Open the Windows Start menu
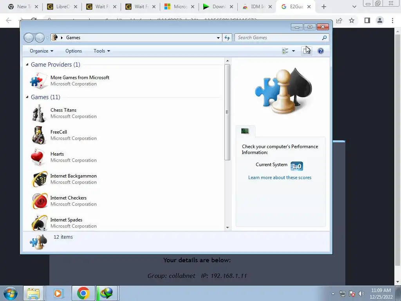This screenshot has height=301, width=401. 10,293
